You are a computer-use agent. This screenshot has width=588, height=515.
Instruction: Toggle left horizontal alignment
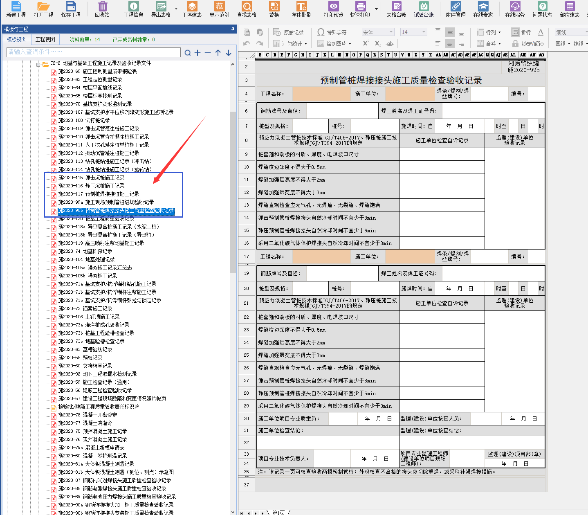pyautogui.click(x=438, y=43)
